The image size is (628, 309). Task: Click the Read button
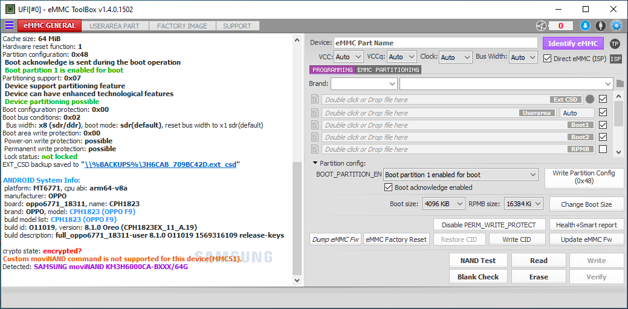coord(539,261)
